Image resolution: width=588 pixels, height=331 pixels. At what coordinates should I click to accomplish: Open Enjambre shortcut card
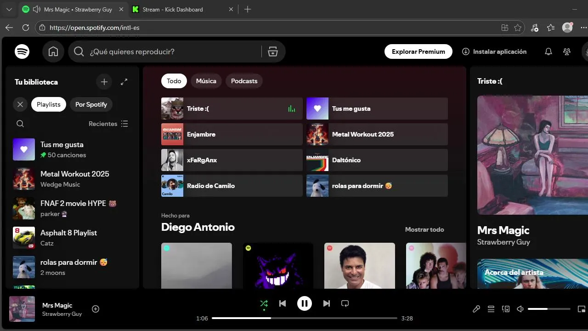coord(232,134)
